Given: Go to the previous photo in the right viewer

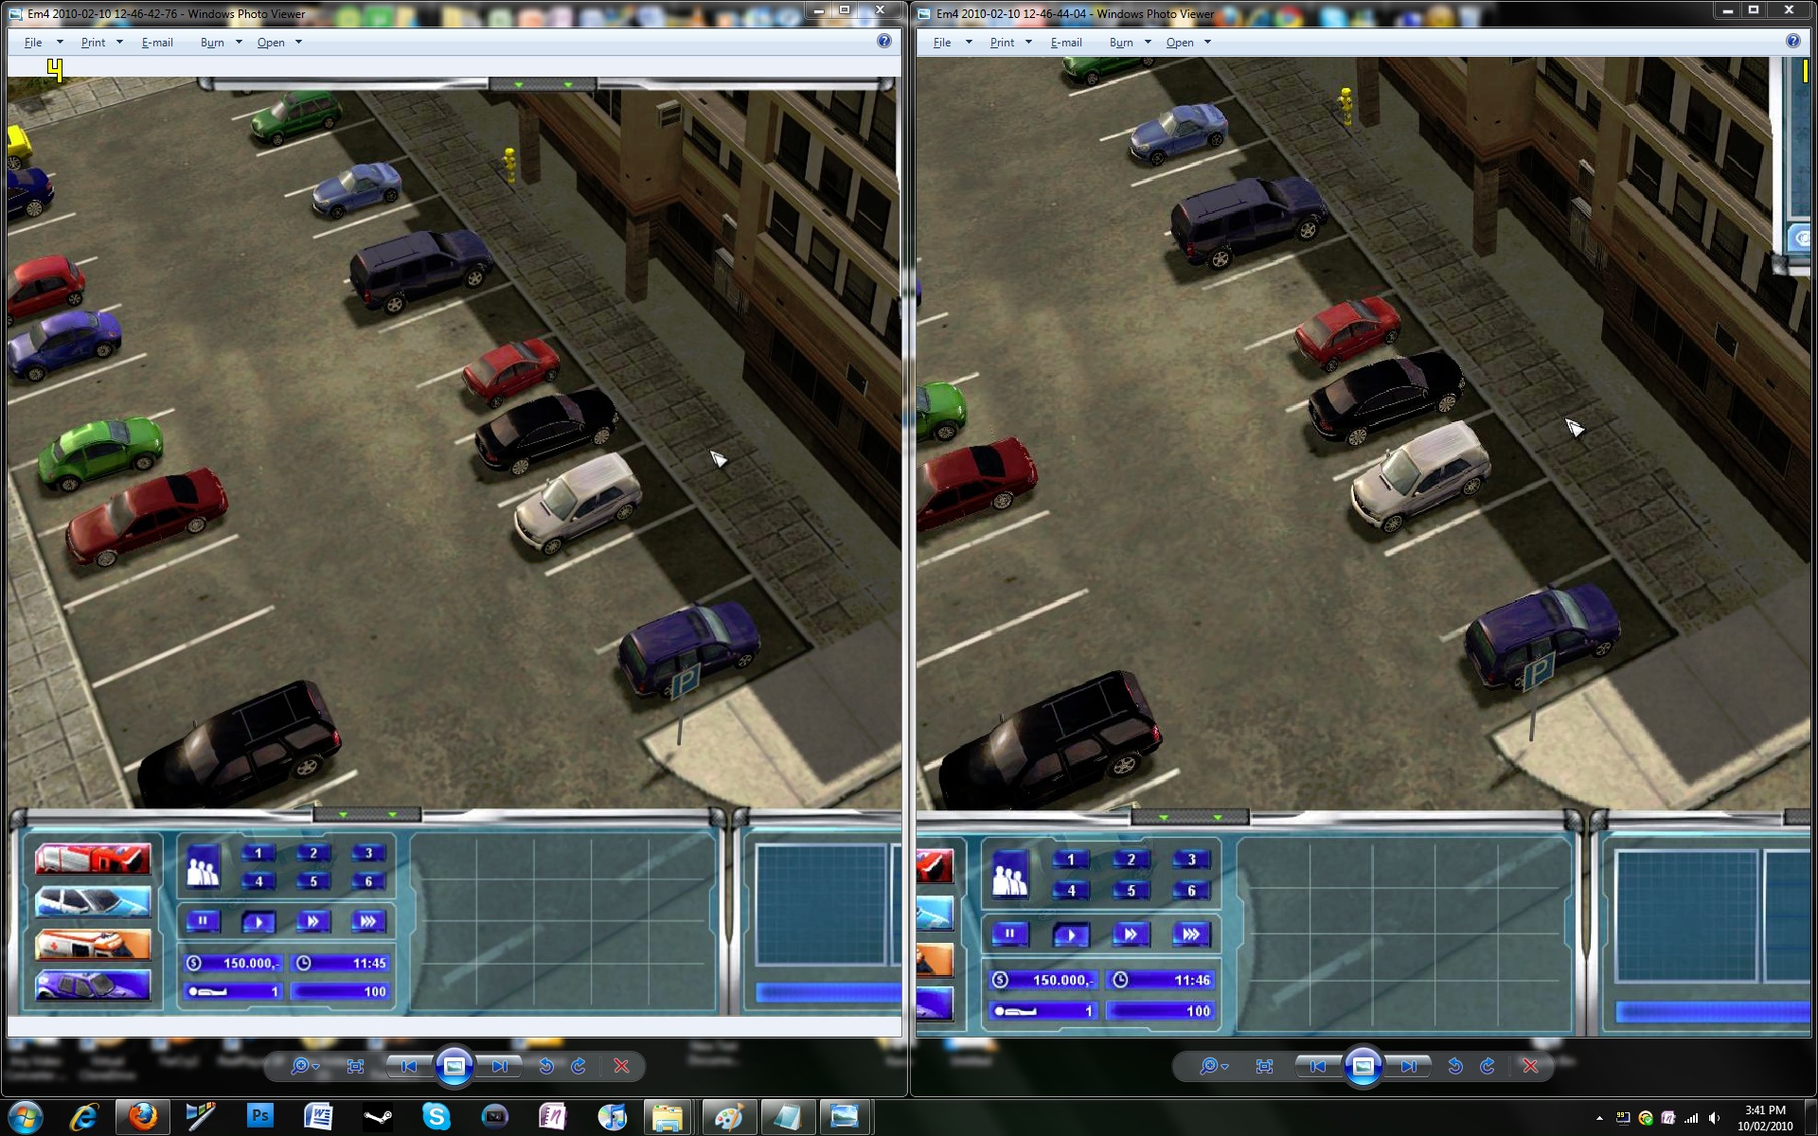Looking at the screenshot, I should (1318, 1067).
